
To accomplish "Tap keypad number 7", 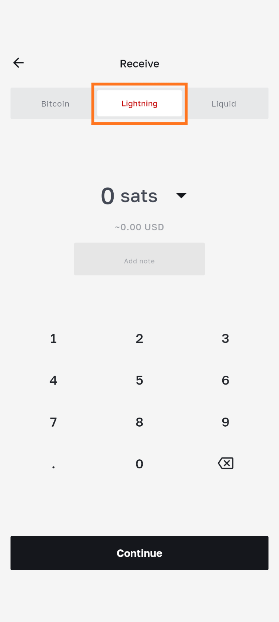I will tap(53, 422).
